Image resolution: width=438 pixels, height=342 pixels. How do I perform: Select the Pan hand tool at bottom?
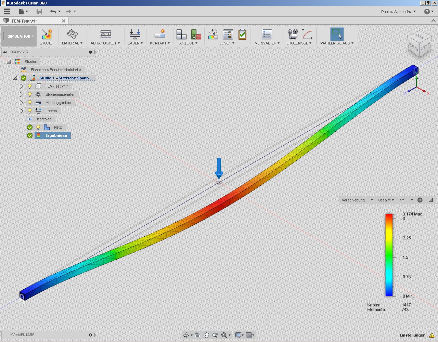207,335
